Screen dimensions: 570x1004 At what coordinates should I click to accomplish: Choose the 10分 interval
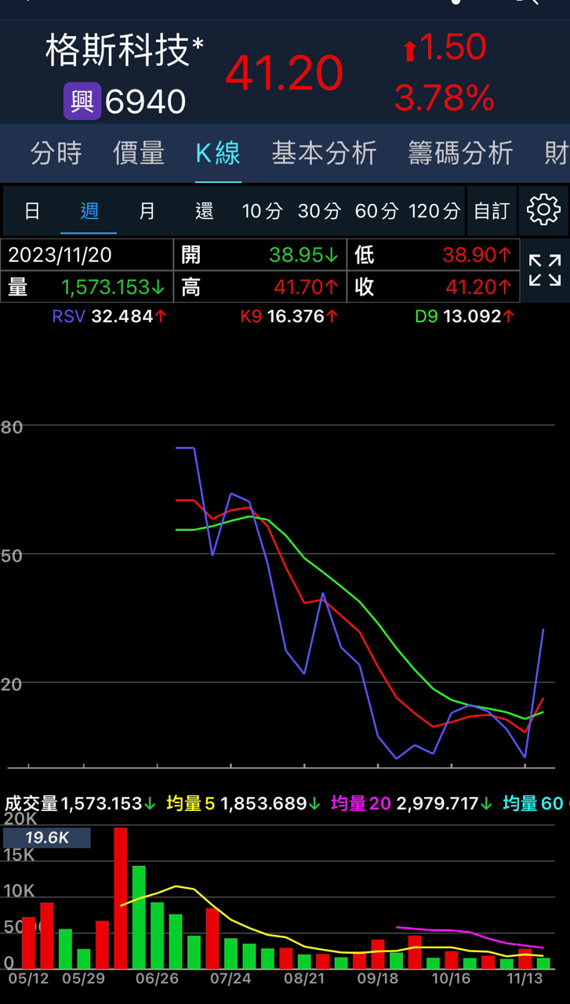point(262,211)
